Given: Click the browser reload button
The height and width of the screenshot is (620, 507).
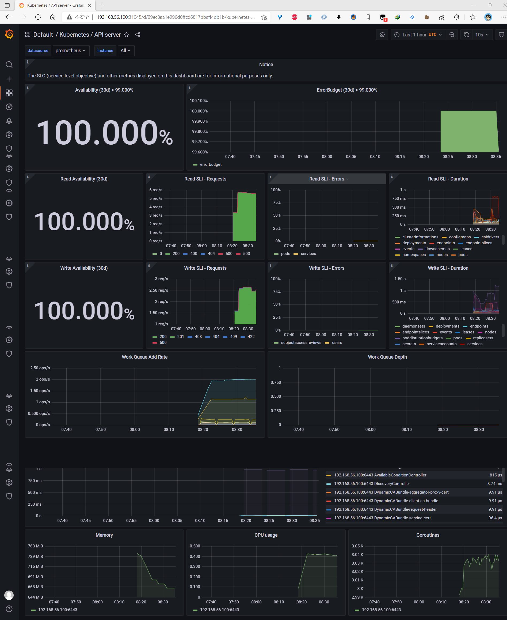Looking at the screenshot, I should [38, 17].
